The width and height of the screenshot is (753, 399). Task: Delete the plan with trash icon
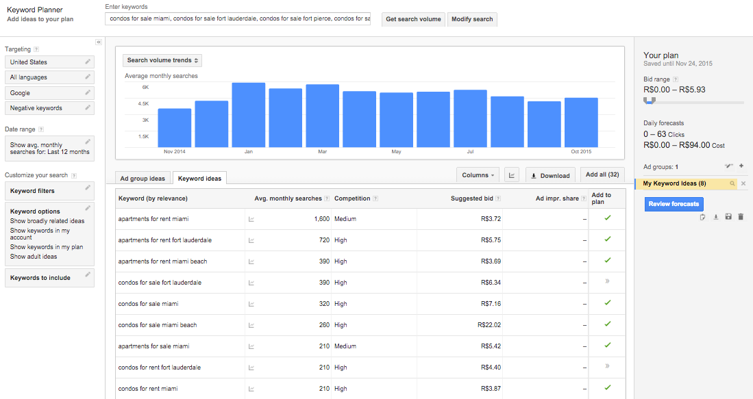[741, 217]
